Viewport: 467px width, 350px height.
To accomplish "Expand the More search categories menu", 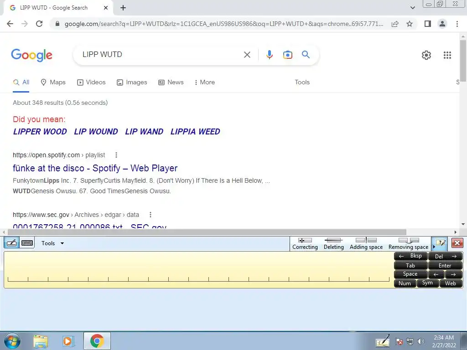I will click(x=205, y=82).
